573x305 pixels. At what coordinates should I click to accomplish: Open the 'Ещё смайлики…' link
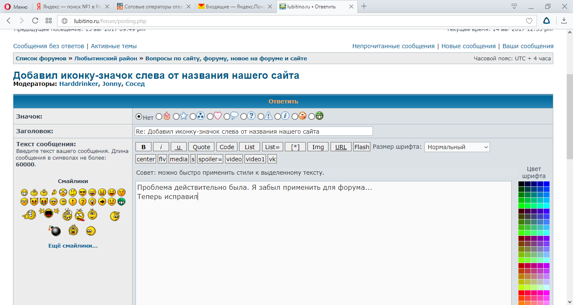pos(73,246)
